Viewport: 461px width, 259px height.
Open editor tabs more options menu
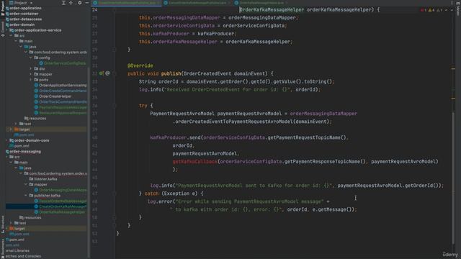[452, 3]
